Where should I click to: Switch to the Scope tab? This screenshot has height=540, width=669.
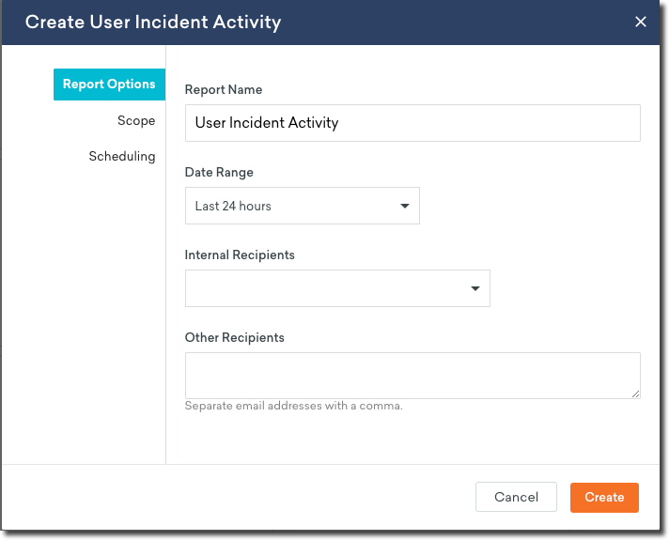pos(136,120)
